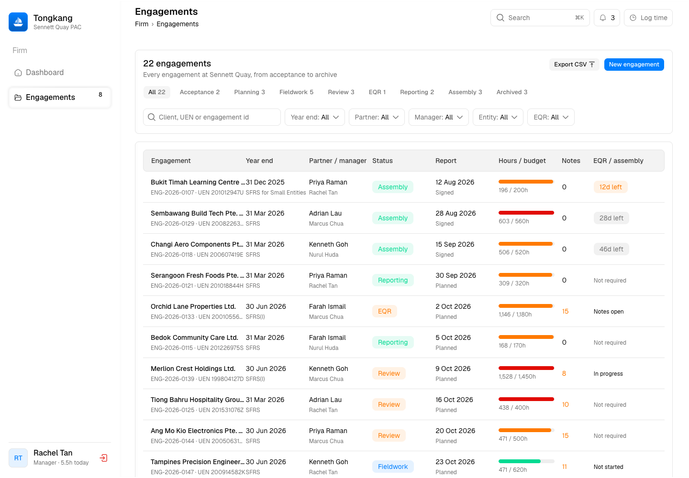Open the Ang Mo Kio Electronics engagement
The image size is (689, 478).
pos(197,431)
